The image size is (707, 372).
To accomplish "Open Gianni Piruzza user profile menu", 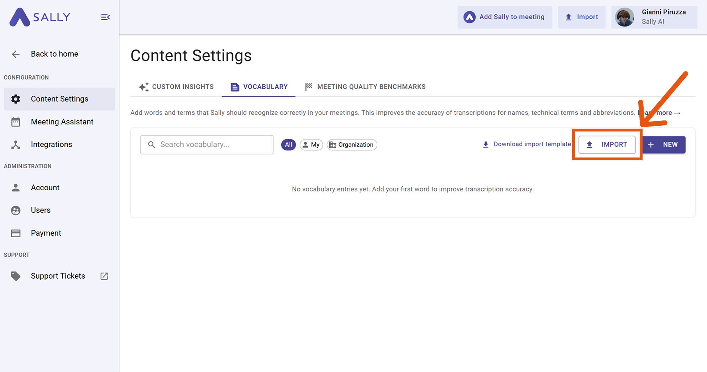I will coord(654,17).
